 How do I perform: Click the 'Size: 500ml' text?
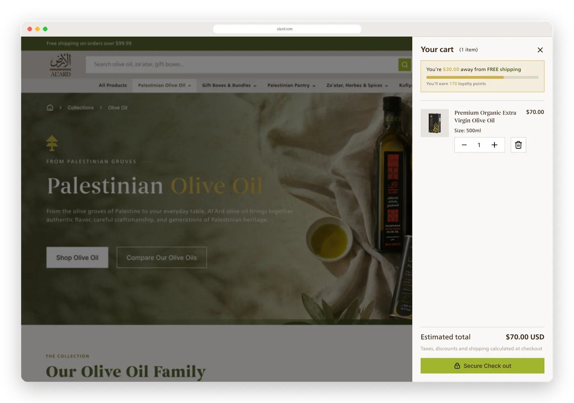point(467,131)
